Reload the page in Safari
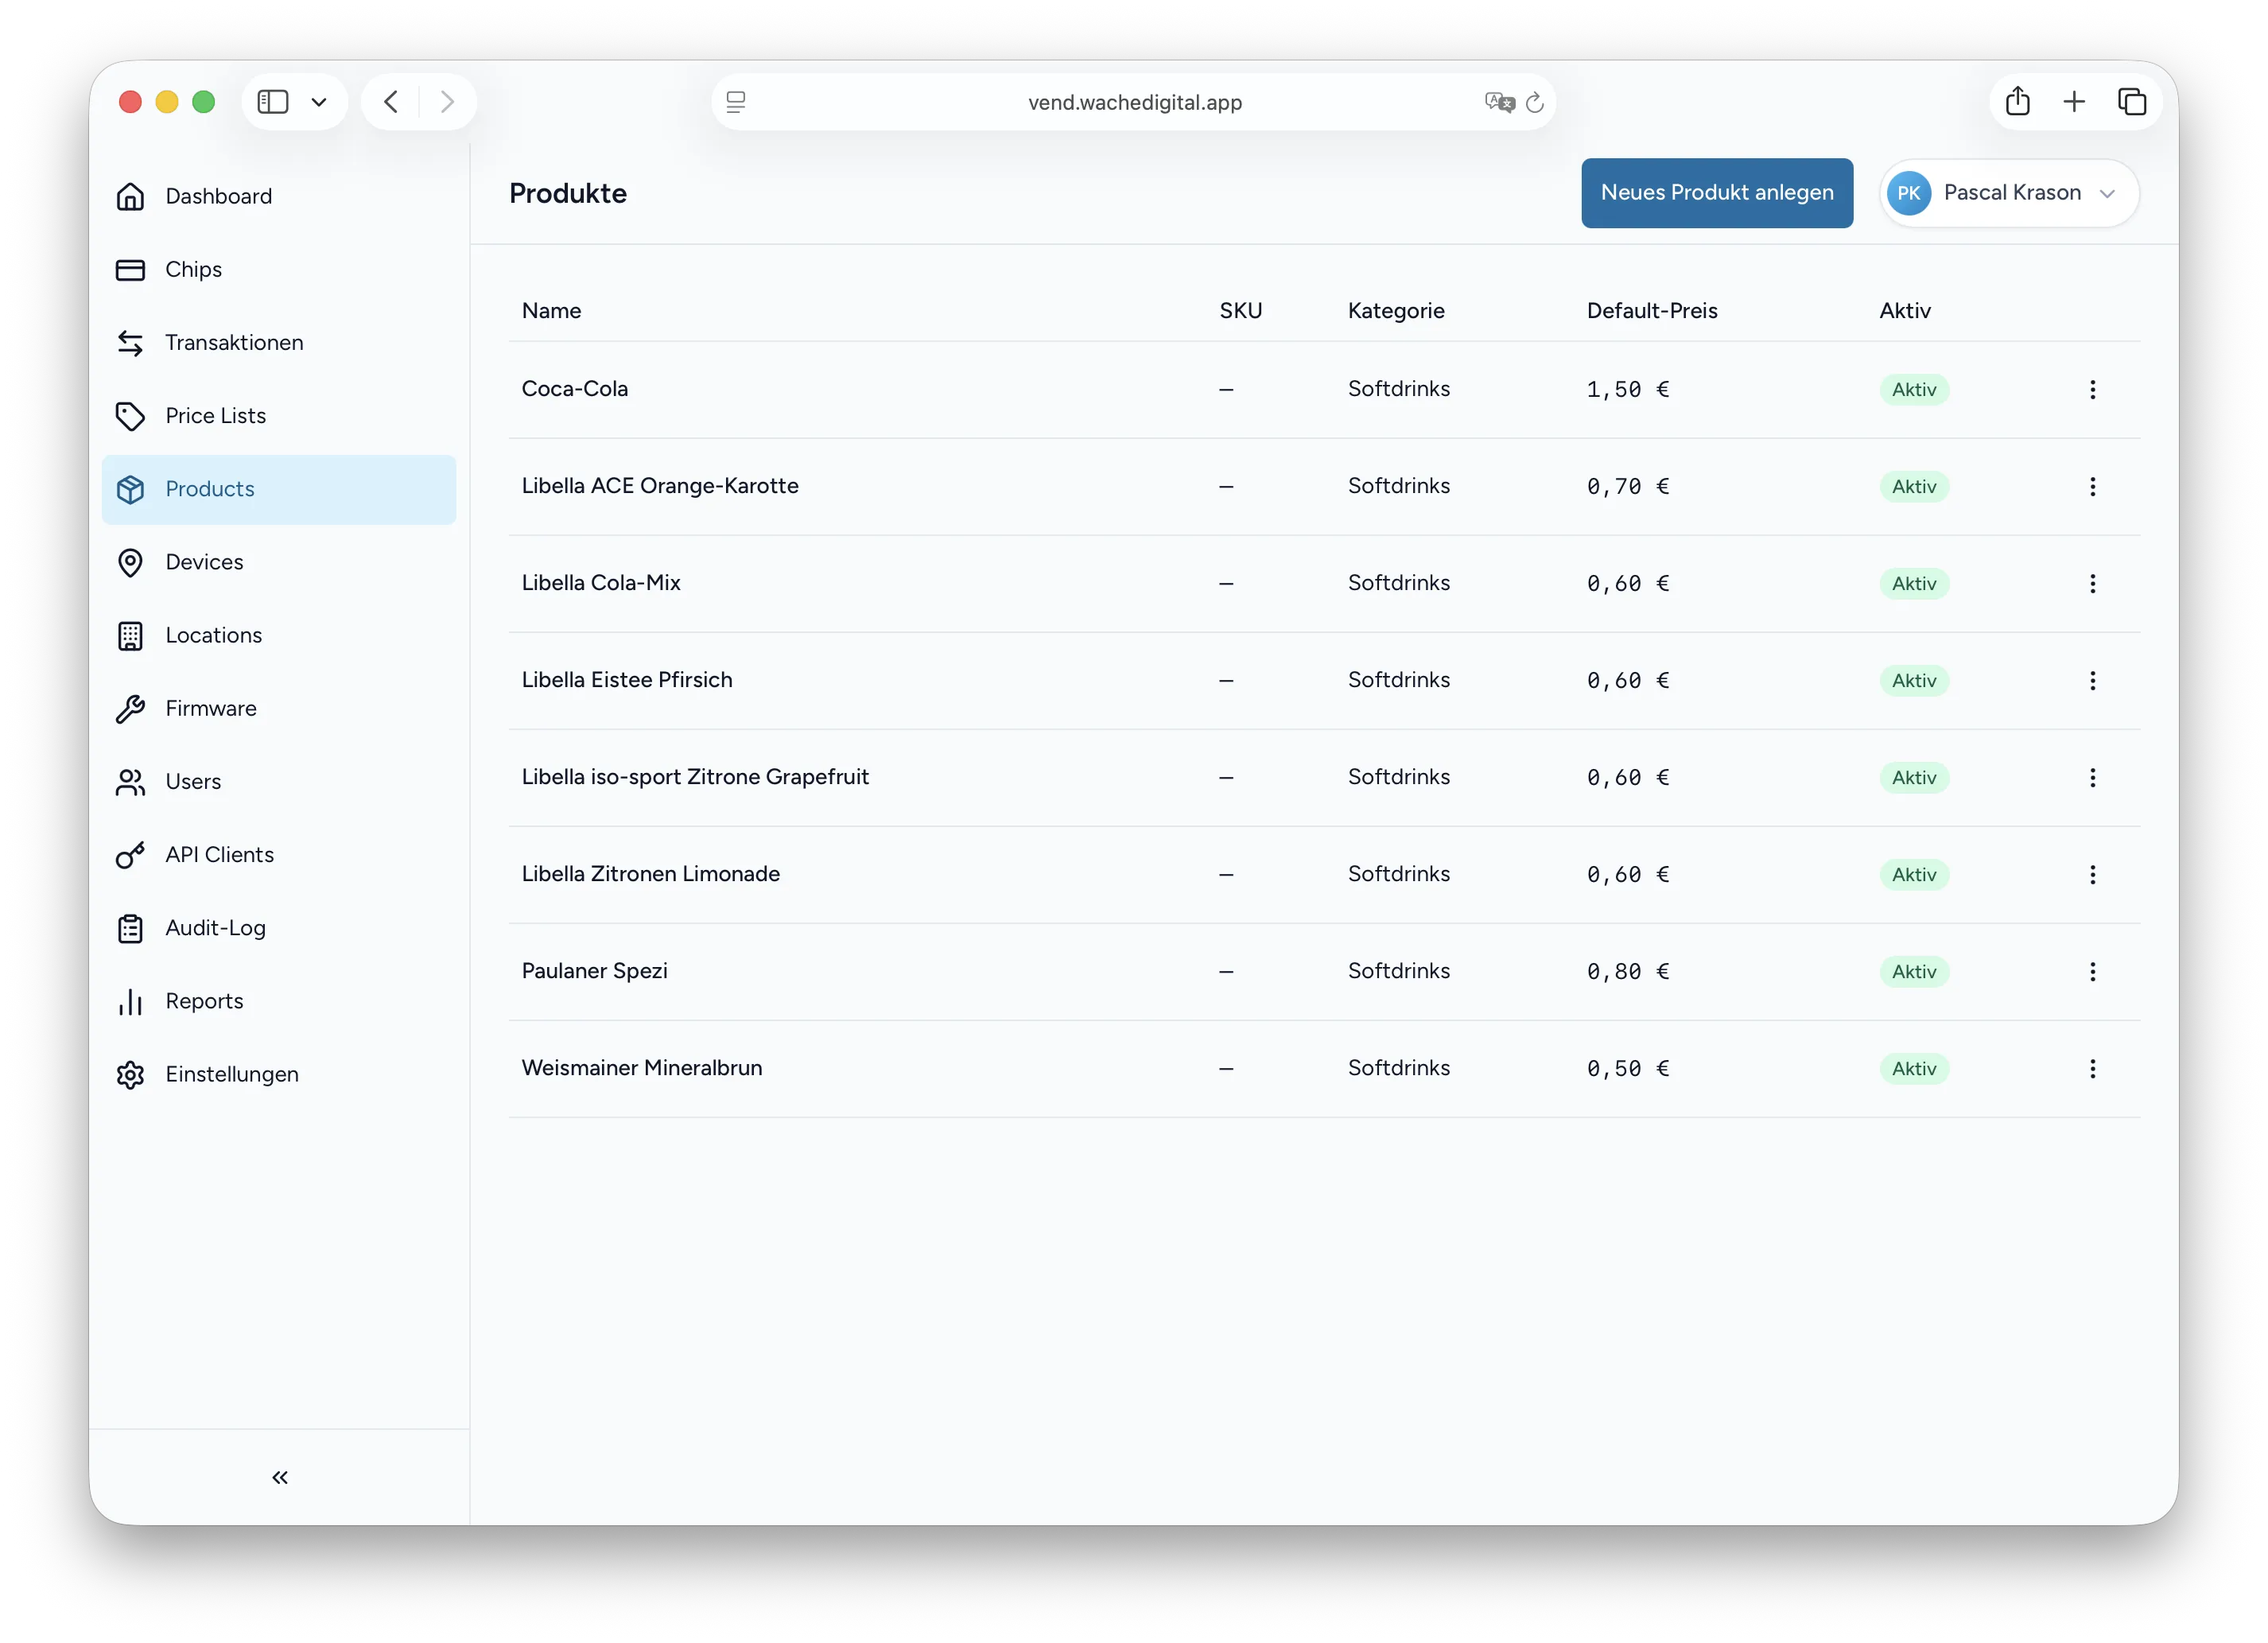 [x=1535, y=102]
